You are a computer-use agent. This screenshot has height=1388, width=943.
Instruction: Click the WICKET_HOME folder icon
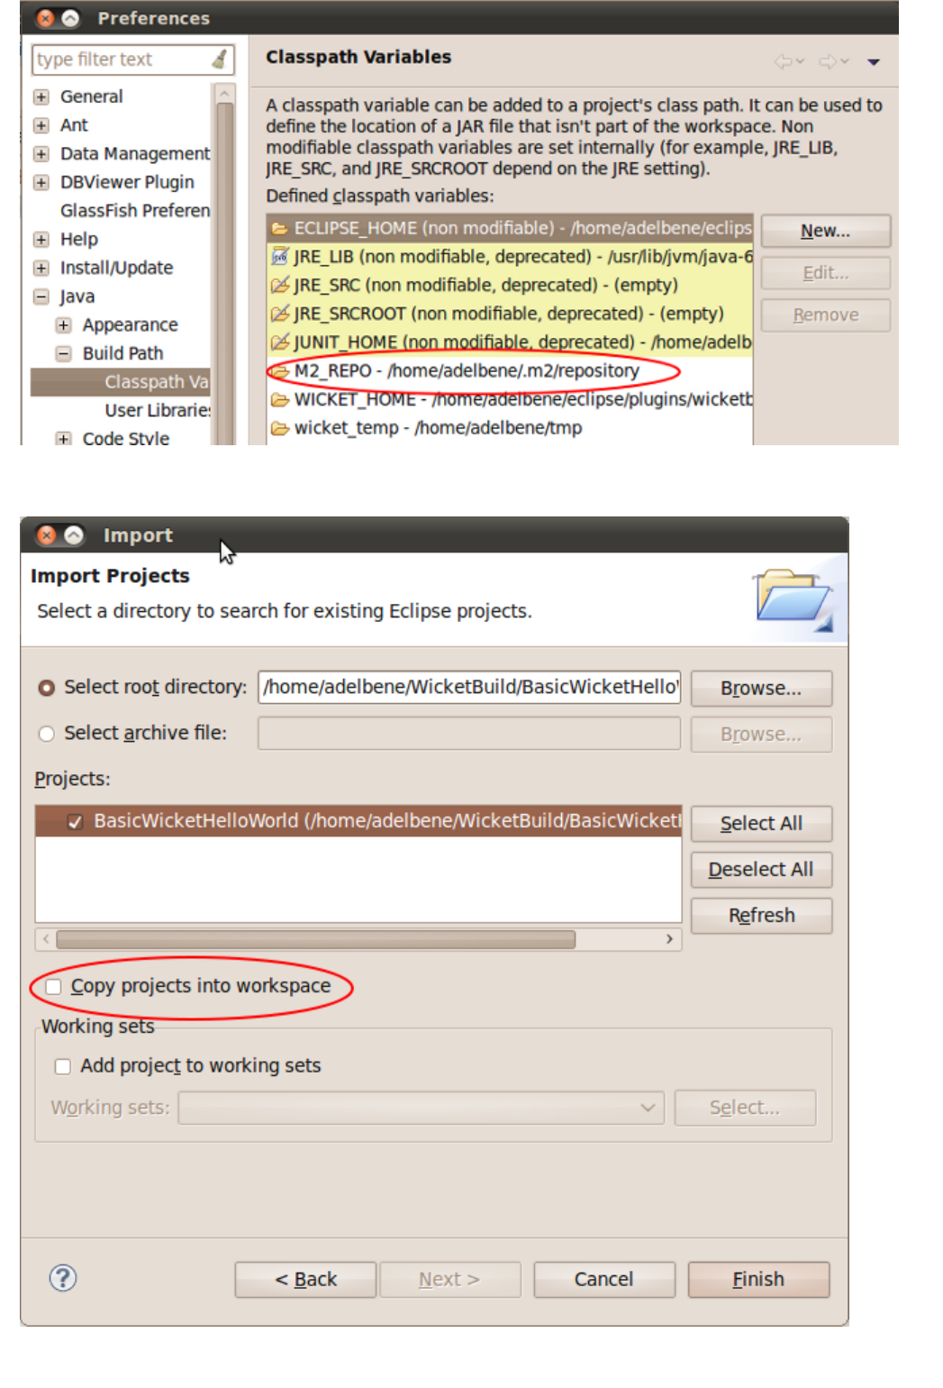[x=280, y=399]
